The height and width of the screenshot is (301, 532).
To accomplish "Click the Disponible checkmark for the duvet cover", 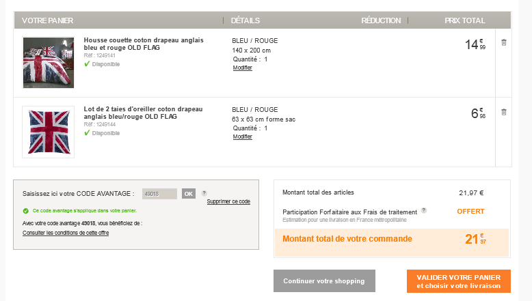I will coord(87,64).
